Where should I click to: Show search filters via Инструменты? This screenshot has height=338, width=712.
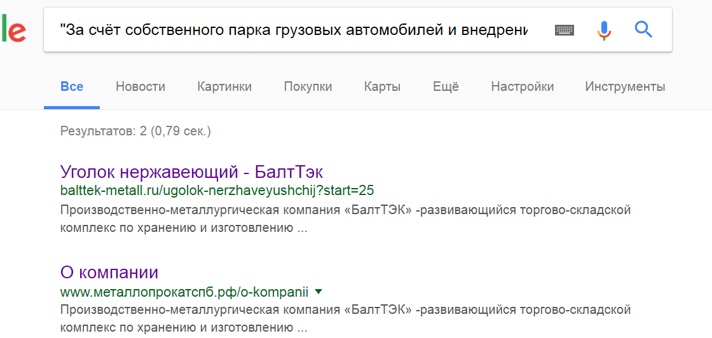coord(625,87)
